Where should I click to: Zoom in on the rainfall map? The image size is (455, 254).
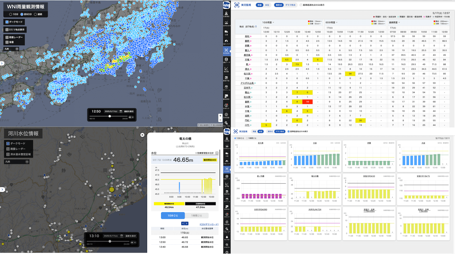(220, 116)
